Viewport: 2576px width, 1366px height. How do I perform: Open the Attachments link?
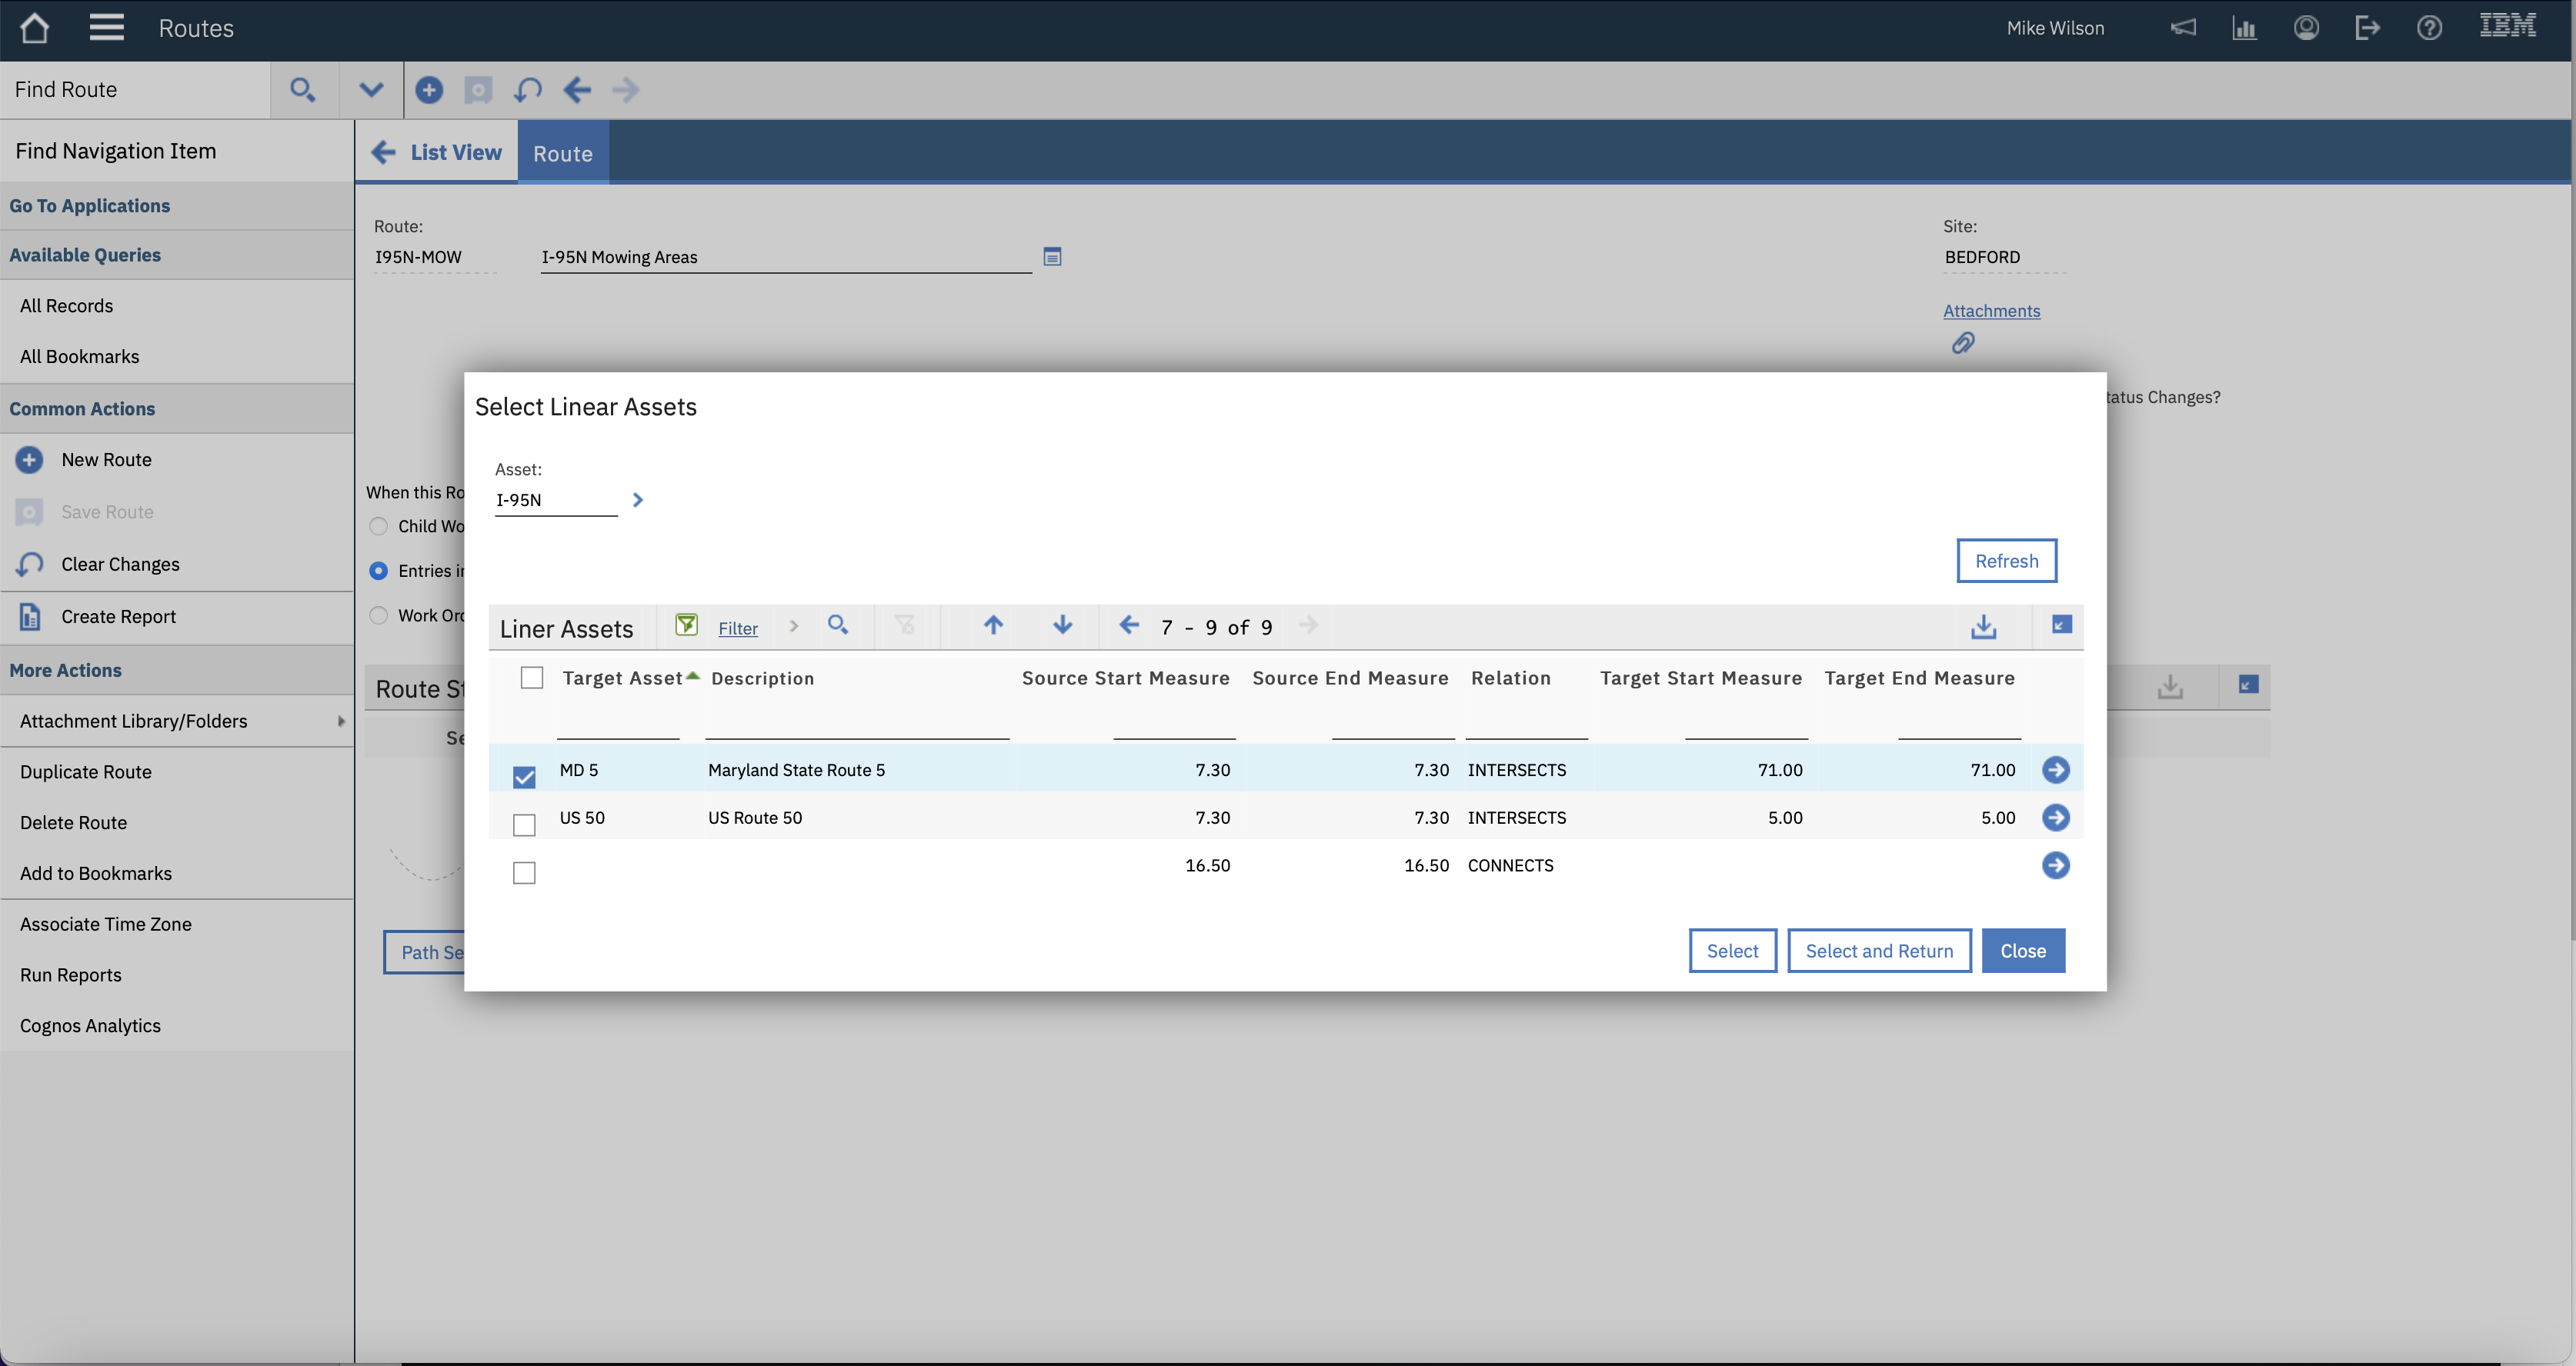pyautogui.click(x=1991, y=311)
